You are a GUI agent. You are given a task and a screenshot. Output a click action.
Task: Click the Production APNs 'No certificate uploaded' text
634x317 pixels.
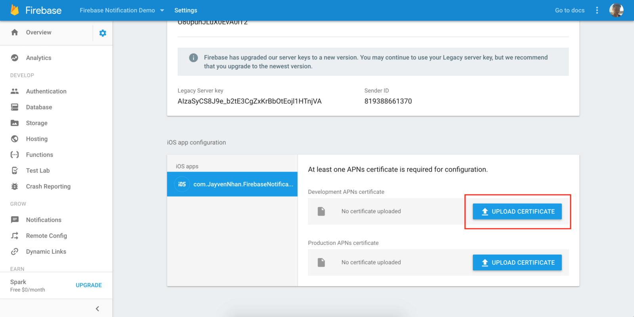tap(371, 262)
